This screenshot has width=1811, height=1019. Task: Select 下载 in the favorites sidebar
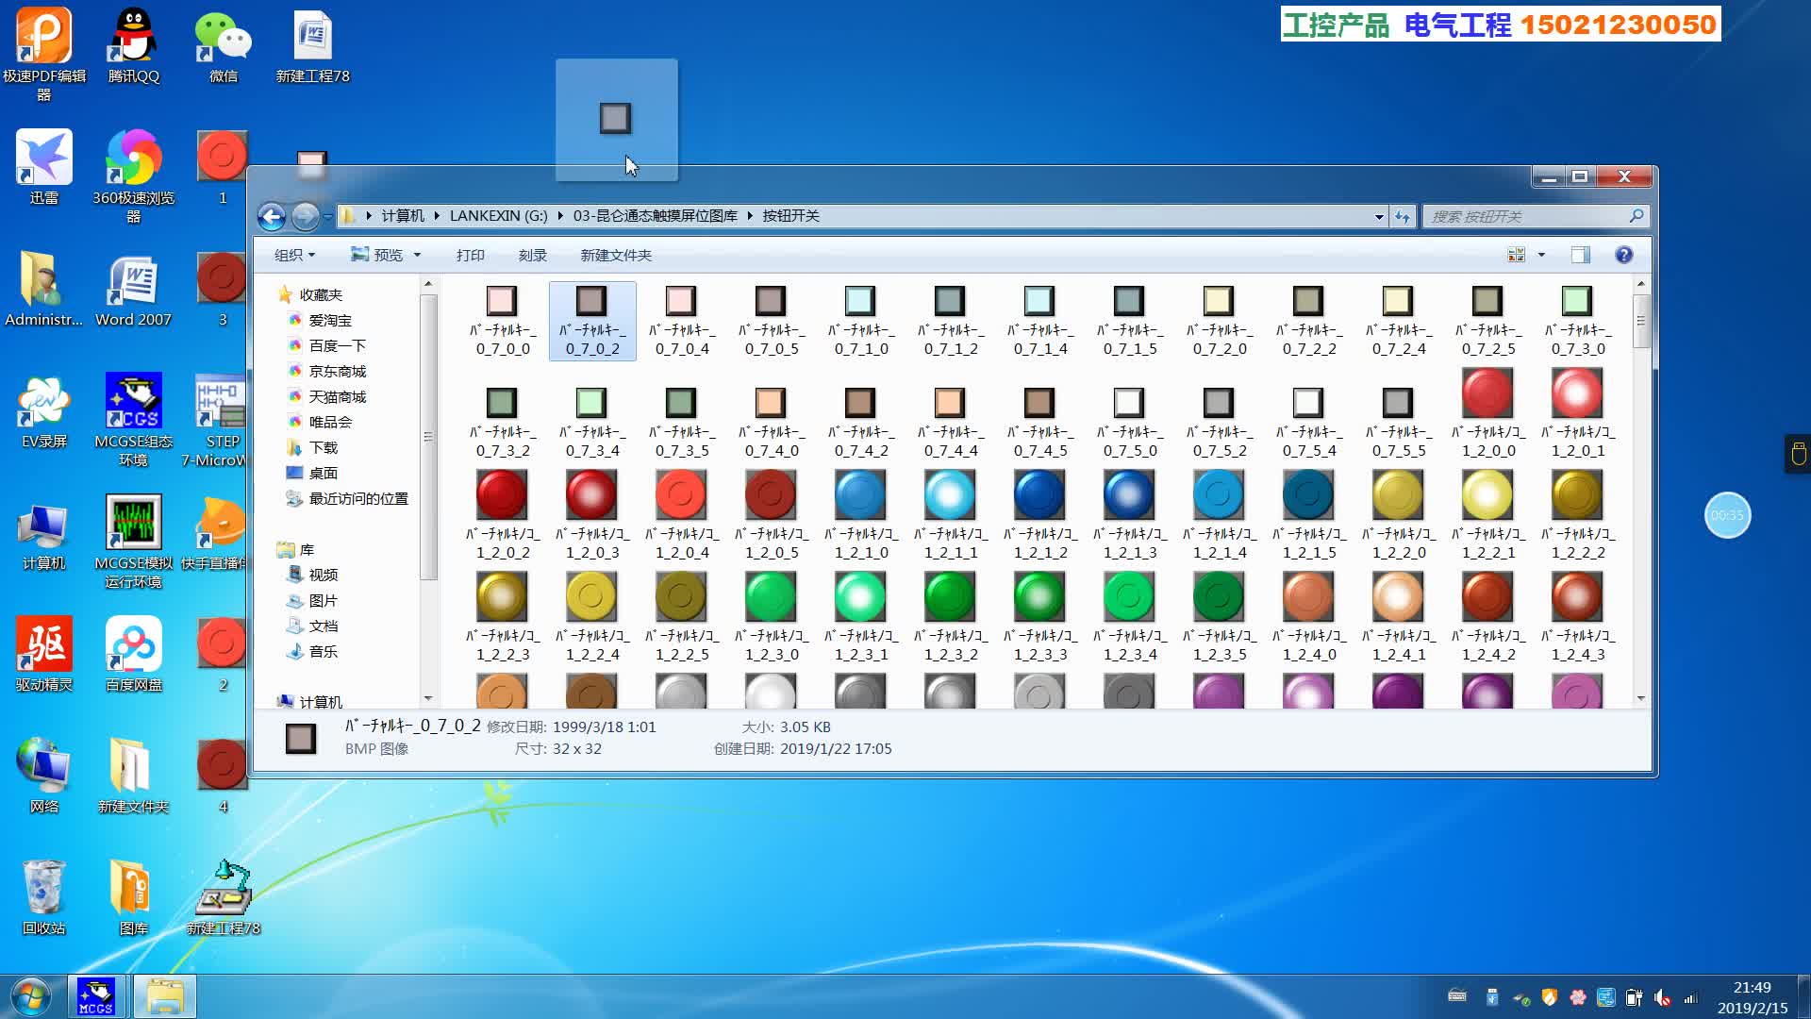(x=323, y=447)
